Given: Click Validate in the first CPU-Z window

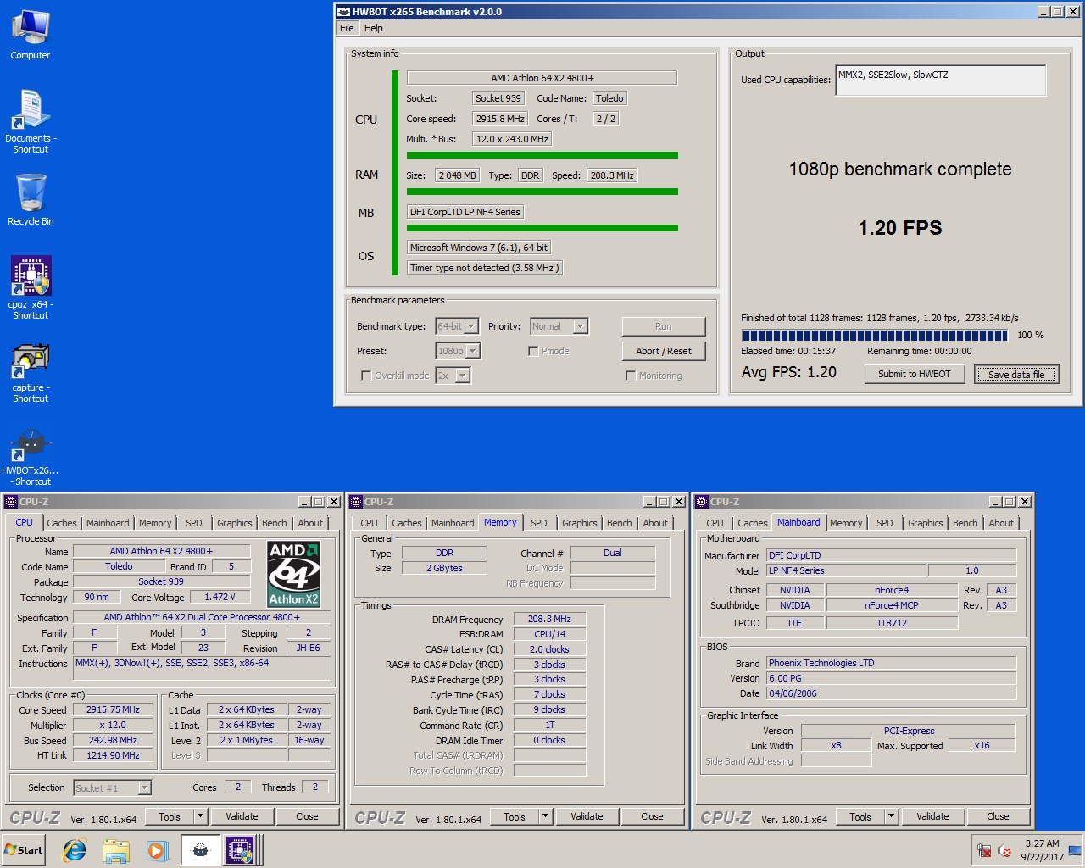Looking at the screenshot, I should 242,816.
